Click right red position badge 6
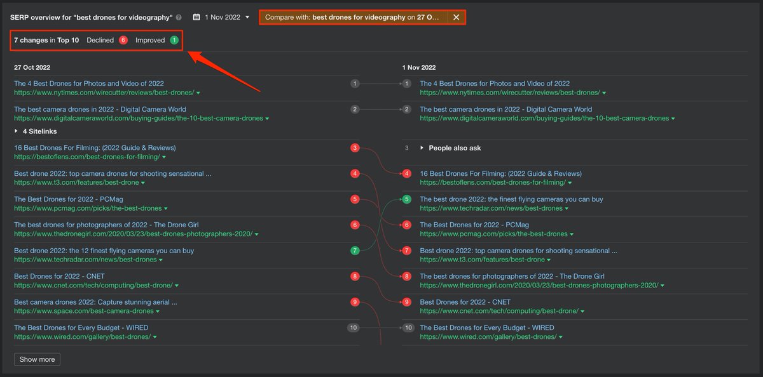Image resolution: width=763 pixels, height=377 pixels. click(406, 225)
